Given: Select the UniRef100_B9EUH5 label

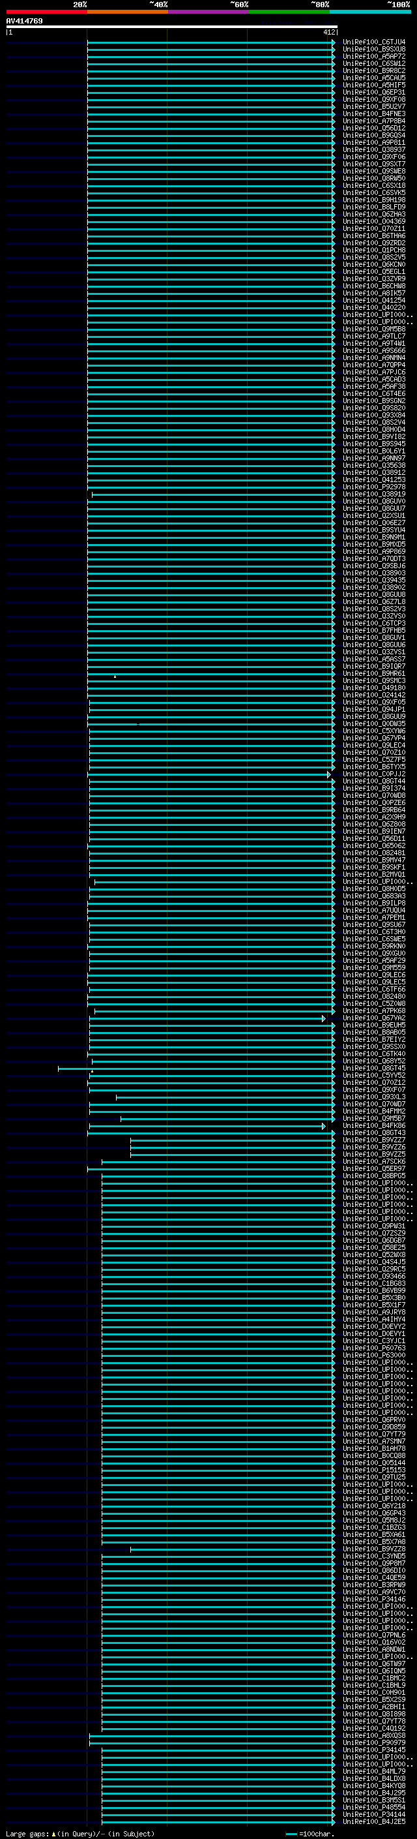Looking at the screenshot, I should tap(373, 1025).
